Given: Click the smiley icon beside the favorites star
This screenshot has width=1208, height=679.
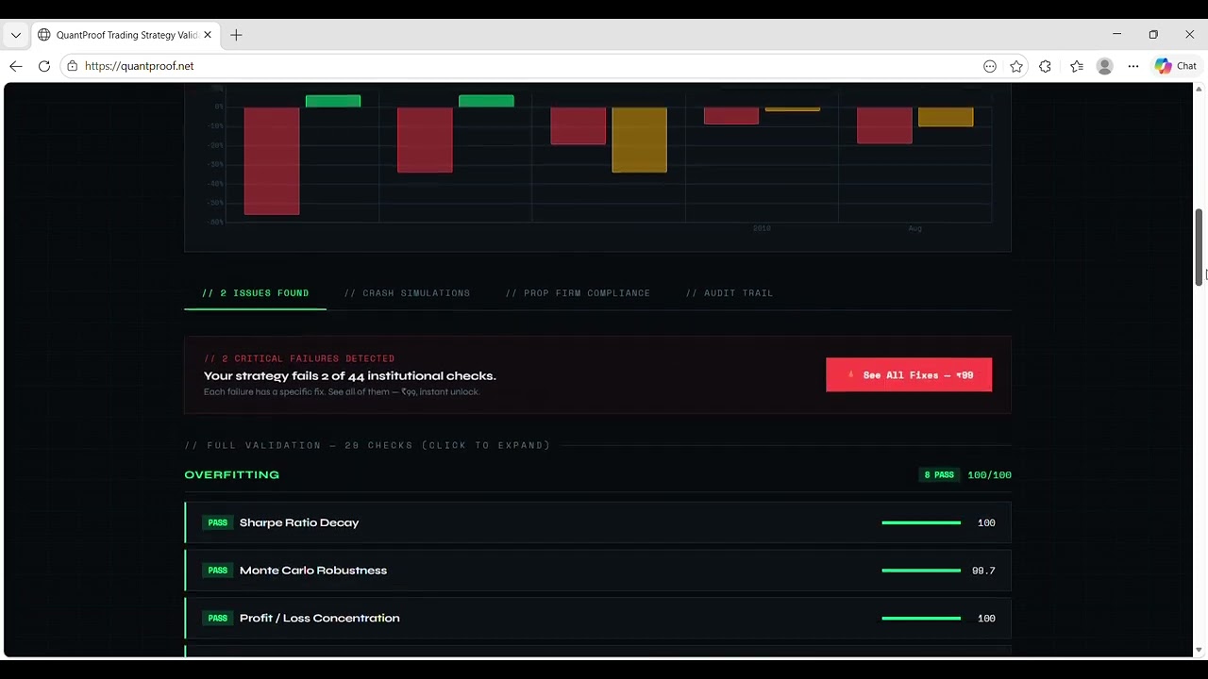Looking at the screenshot, I should (990, 66).
